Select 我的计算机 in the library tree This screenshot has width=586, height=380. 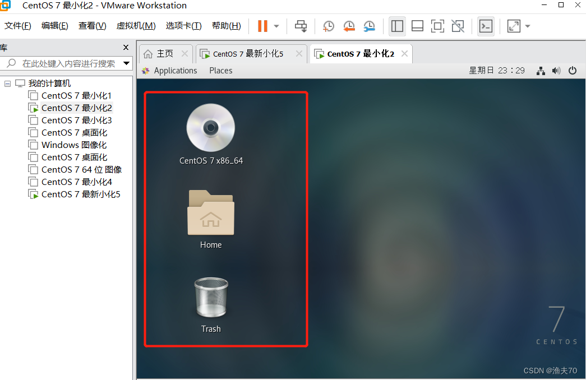coord(49,84)
